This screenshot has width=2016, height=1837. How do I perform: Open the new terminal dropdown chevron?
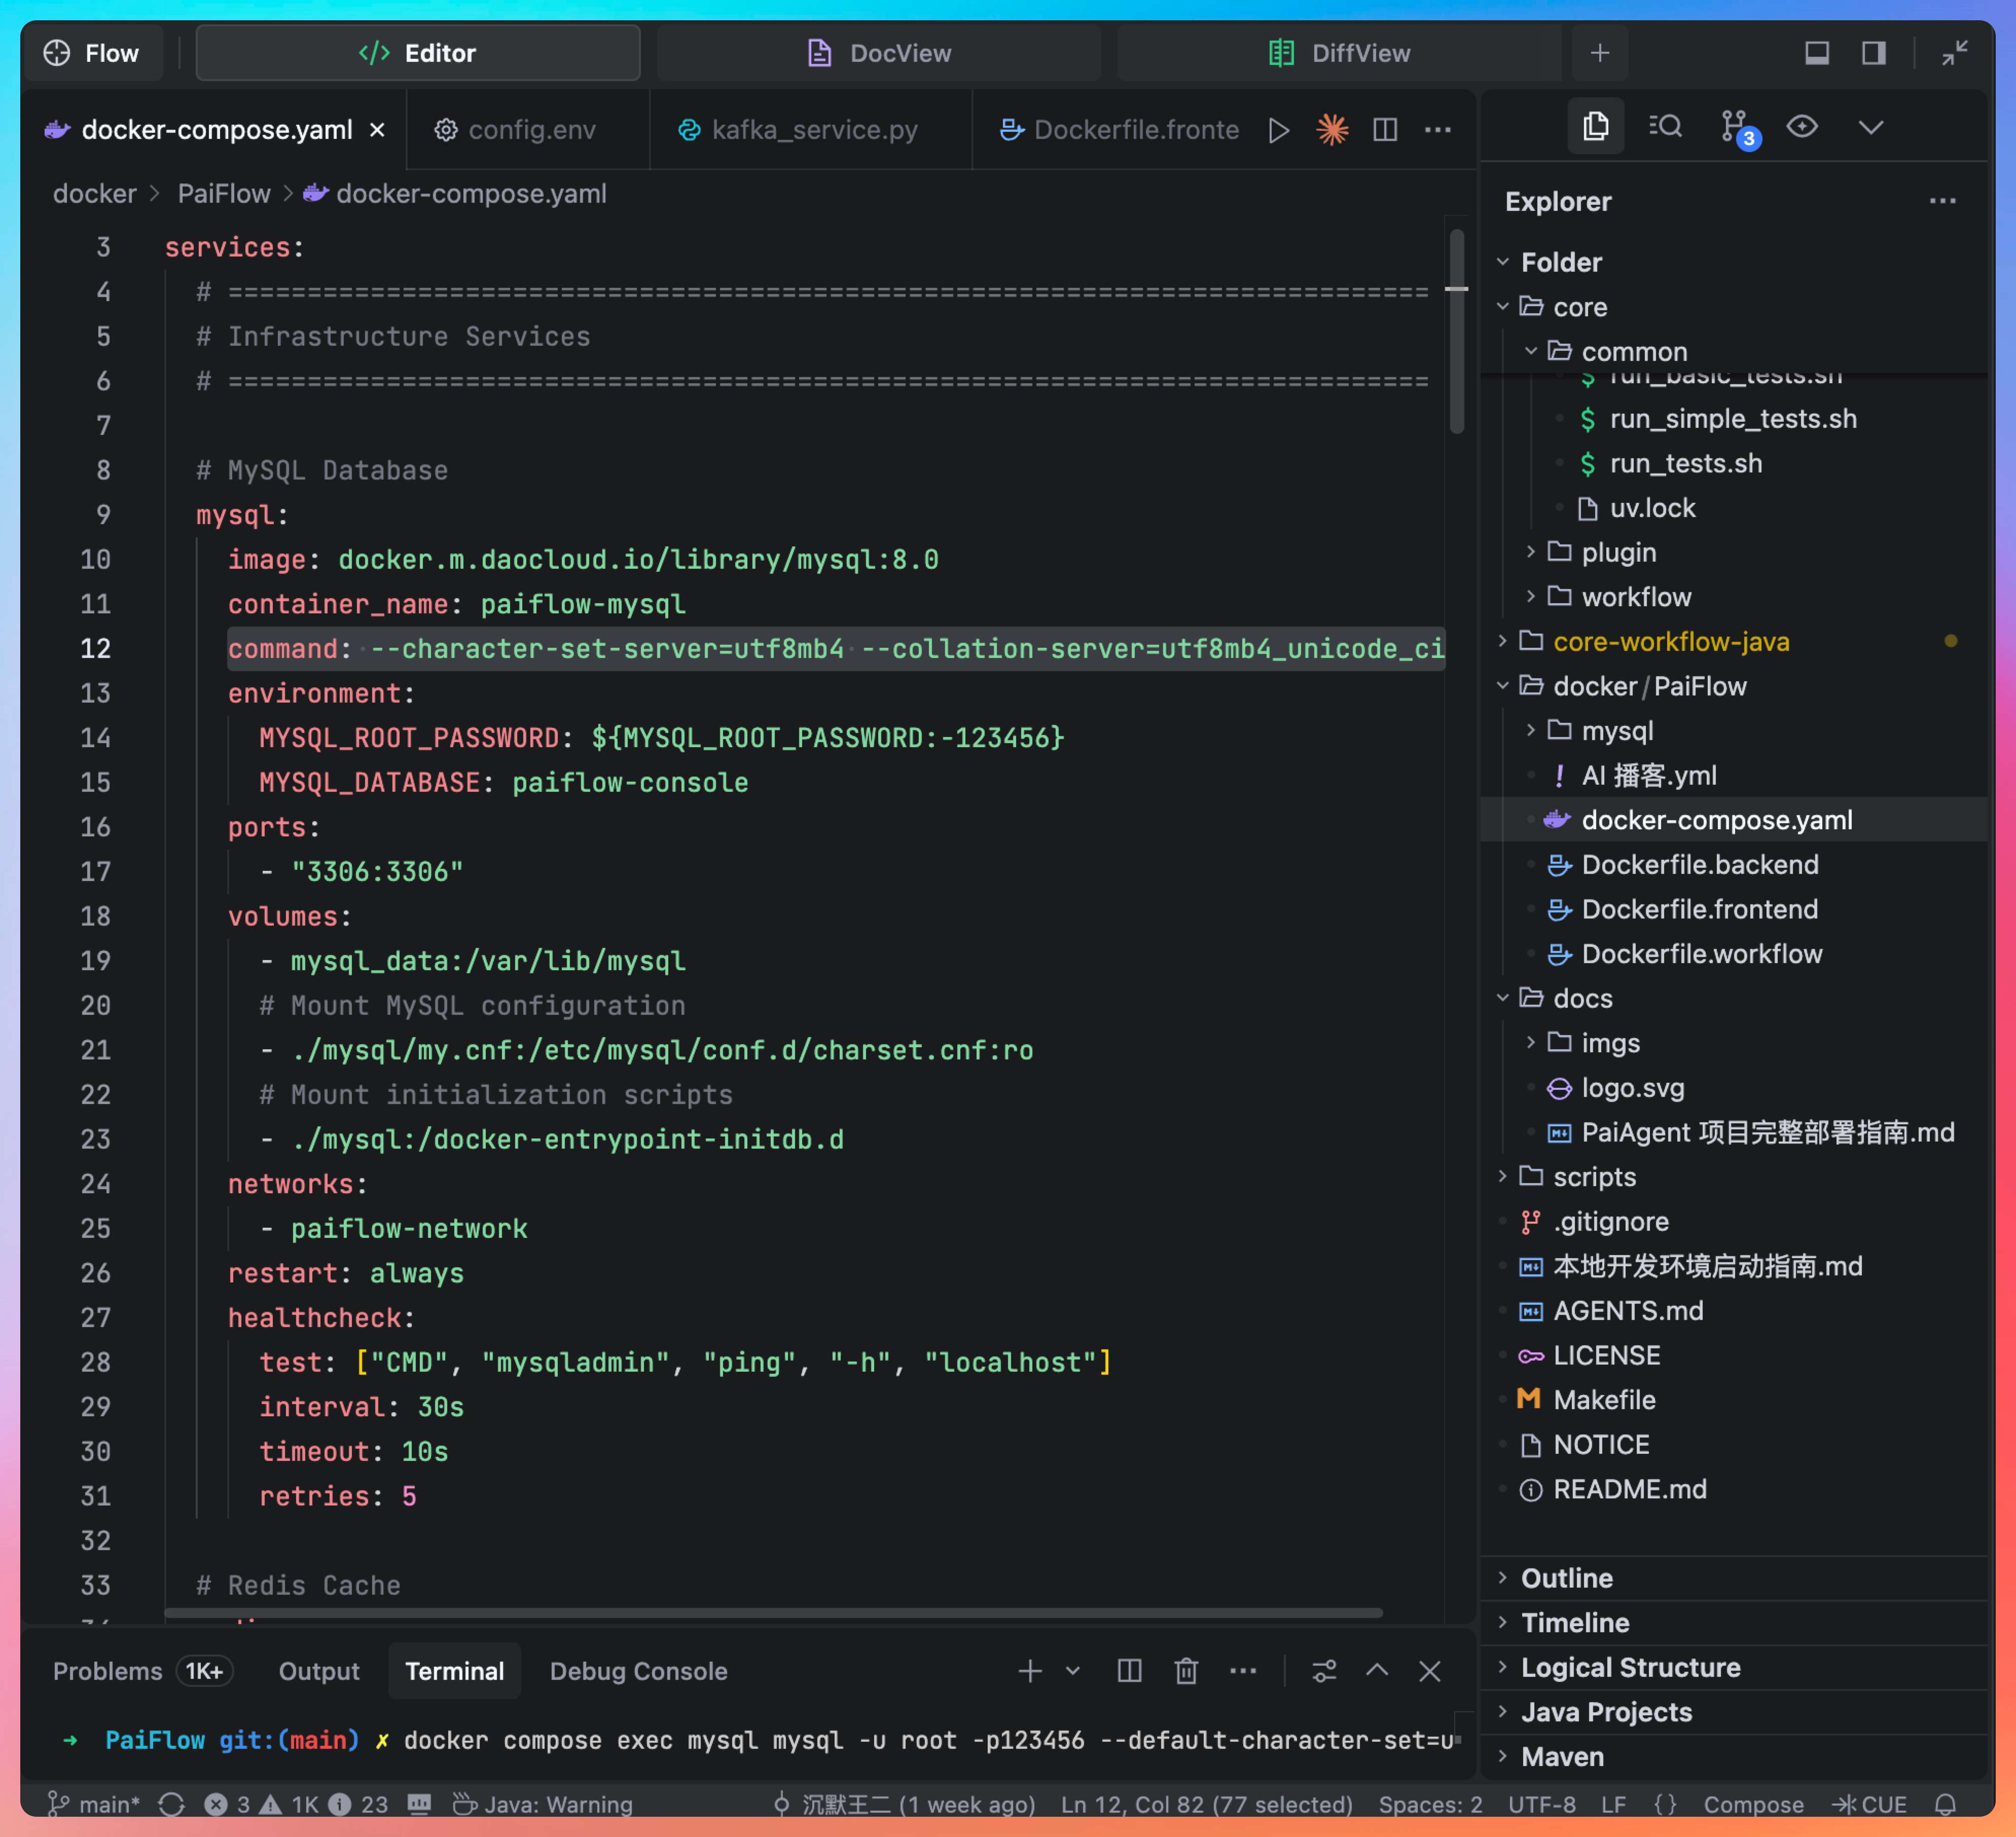tap(1073, 1671)
